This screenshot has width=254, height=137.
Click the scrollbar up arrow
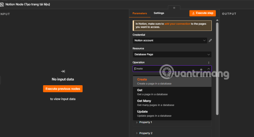tap(217, 20)
